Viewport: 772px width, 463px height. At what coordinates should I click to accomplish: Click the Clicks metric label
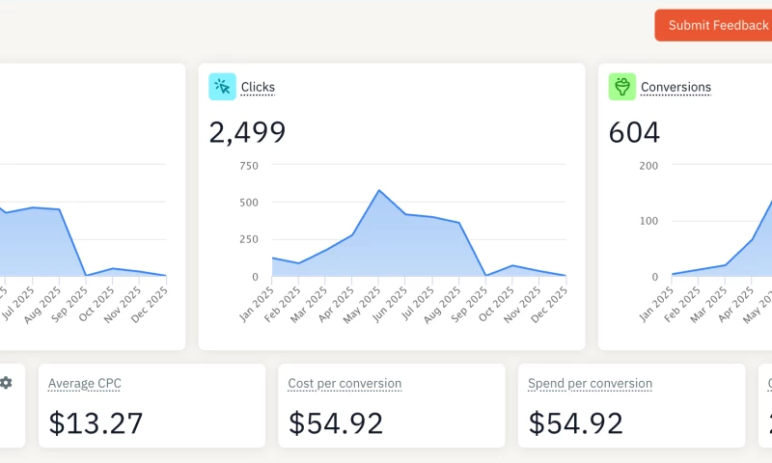(x=258, y=87)
